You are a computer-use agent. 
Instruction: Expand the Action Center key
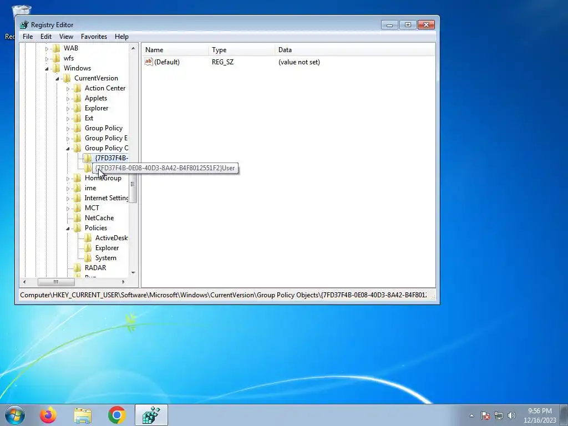68,89
